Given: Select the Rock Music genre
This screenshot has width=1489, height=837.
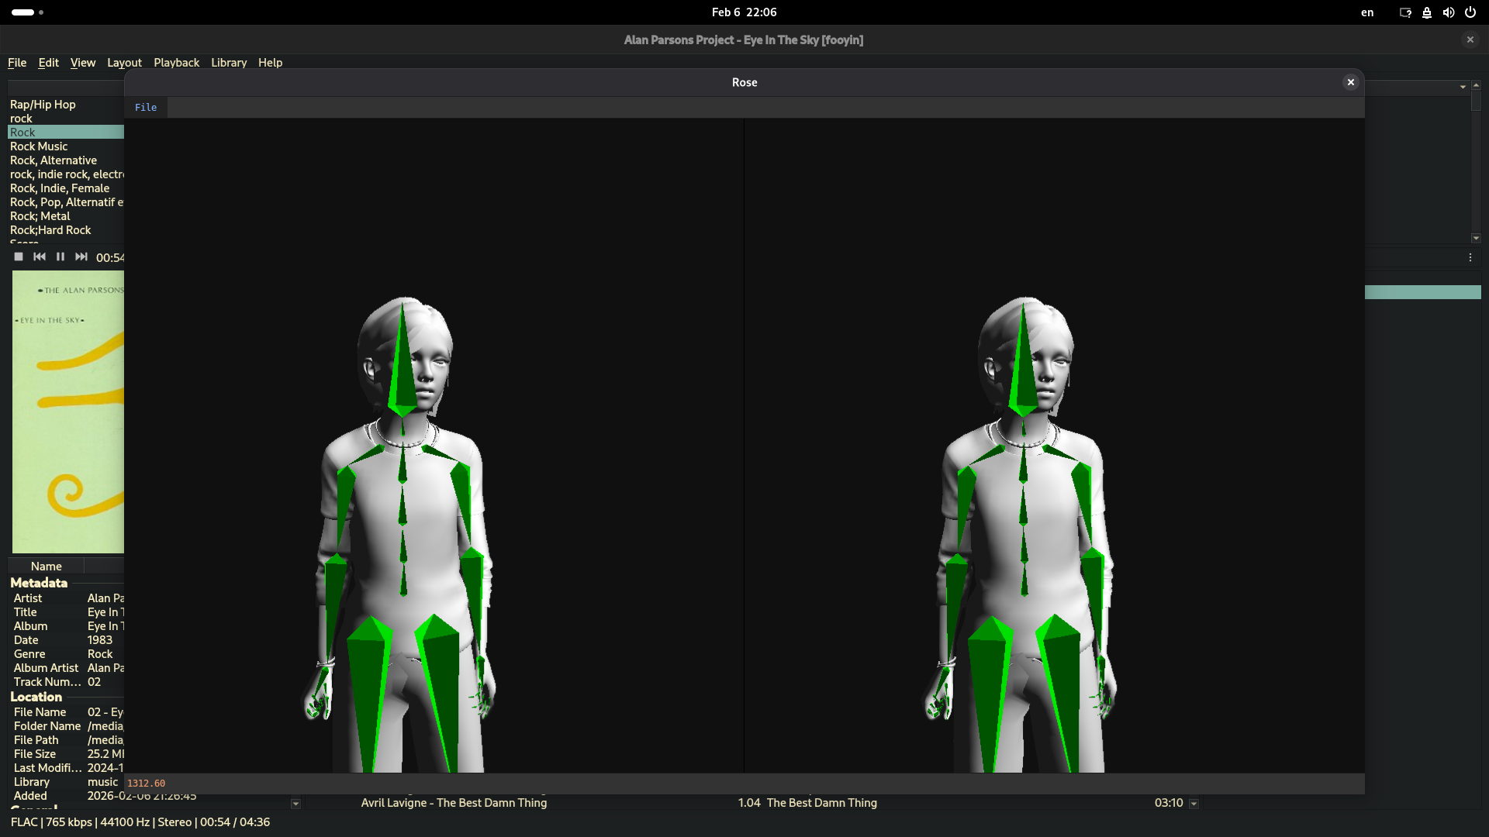Looking at the screenshot, I should [x=39, y=146].
